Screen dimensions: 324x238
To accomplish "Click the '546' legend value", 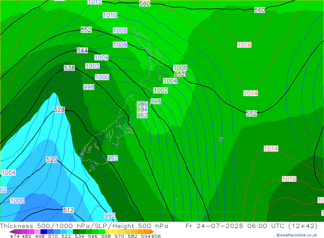I will click(x=93, y=236).
